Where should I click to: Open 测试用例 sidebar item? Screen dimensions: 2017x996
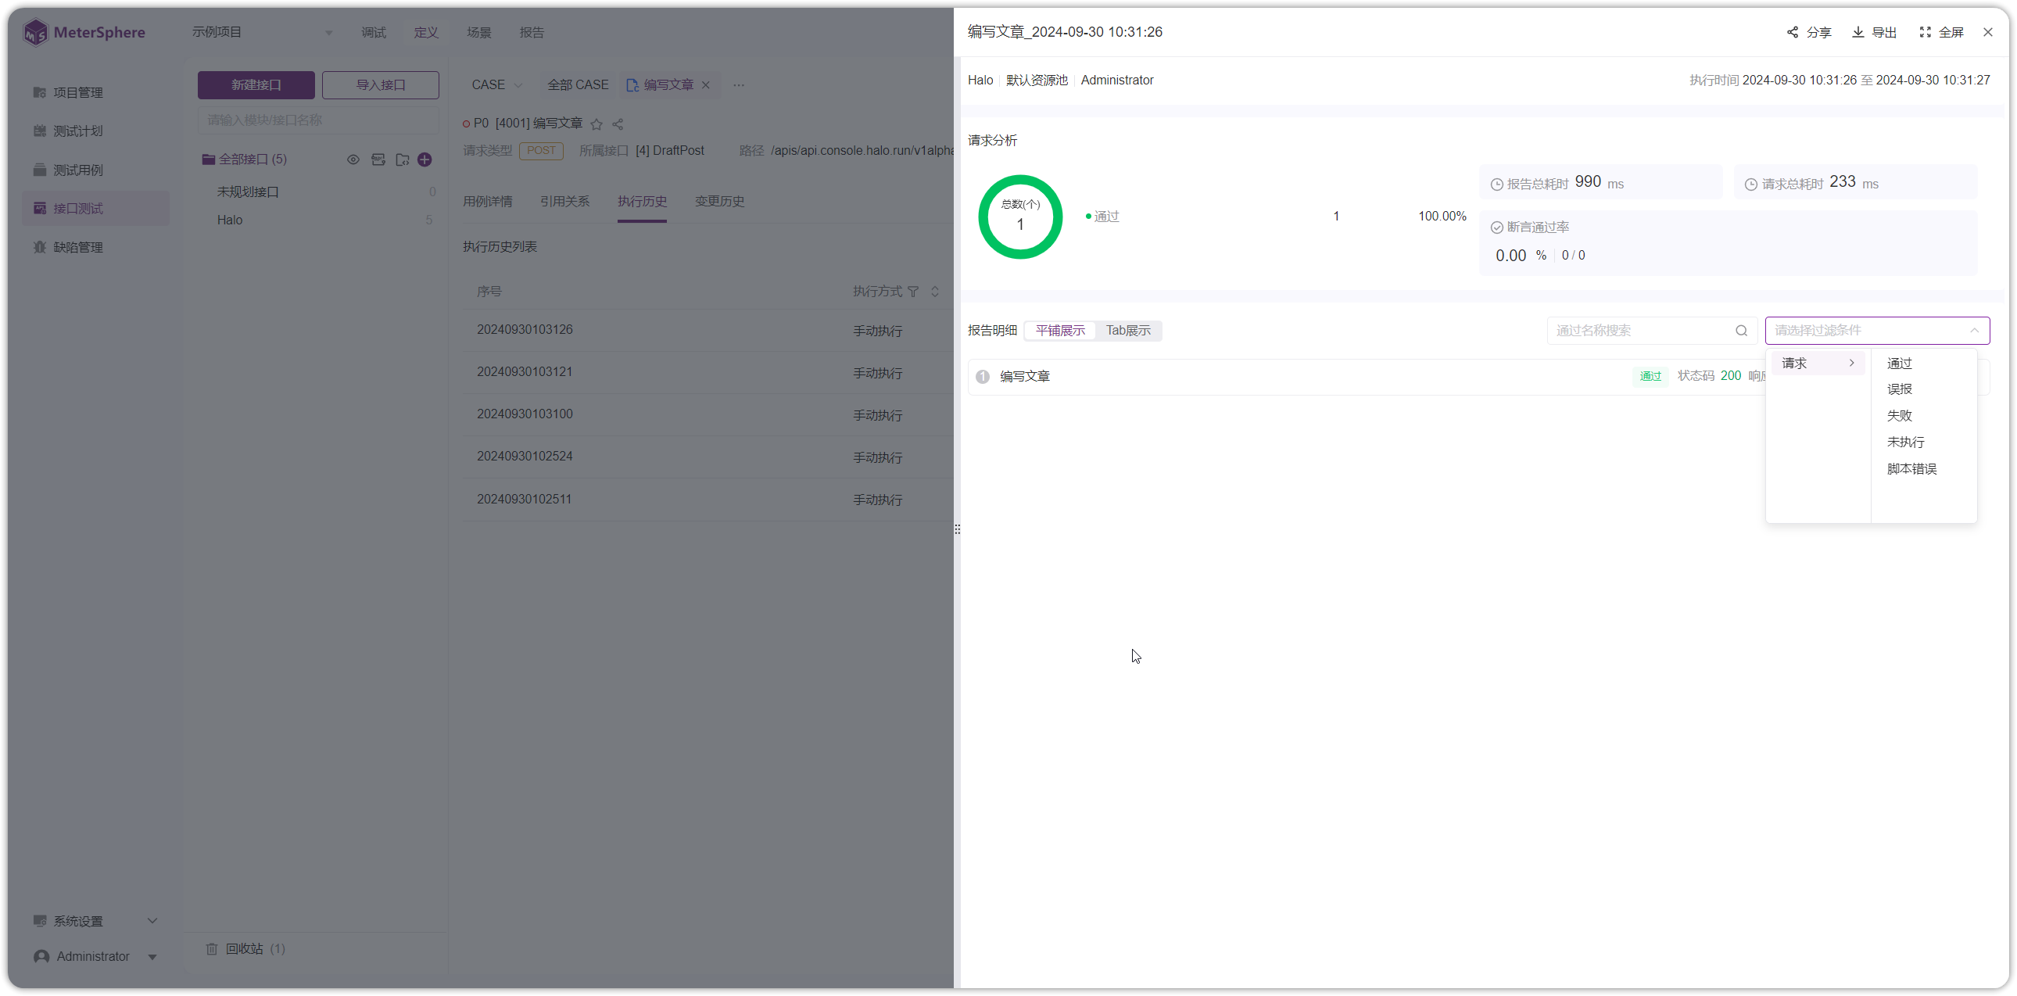click(95, 170)
